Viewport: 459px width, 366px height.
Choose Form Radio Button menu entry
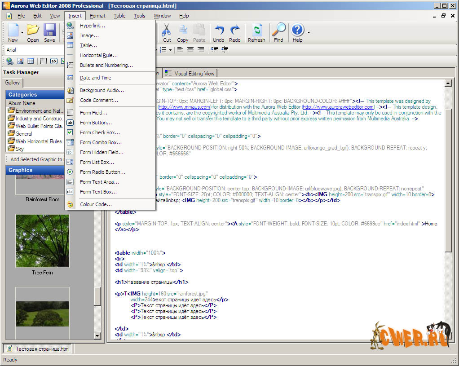pos(102,172)
